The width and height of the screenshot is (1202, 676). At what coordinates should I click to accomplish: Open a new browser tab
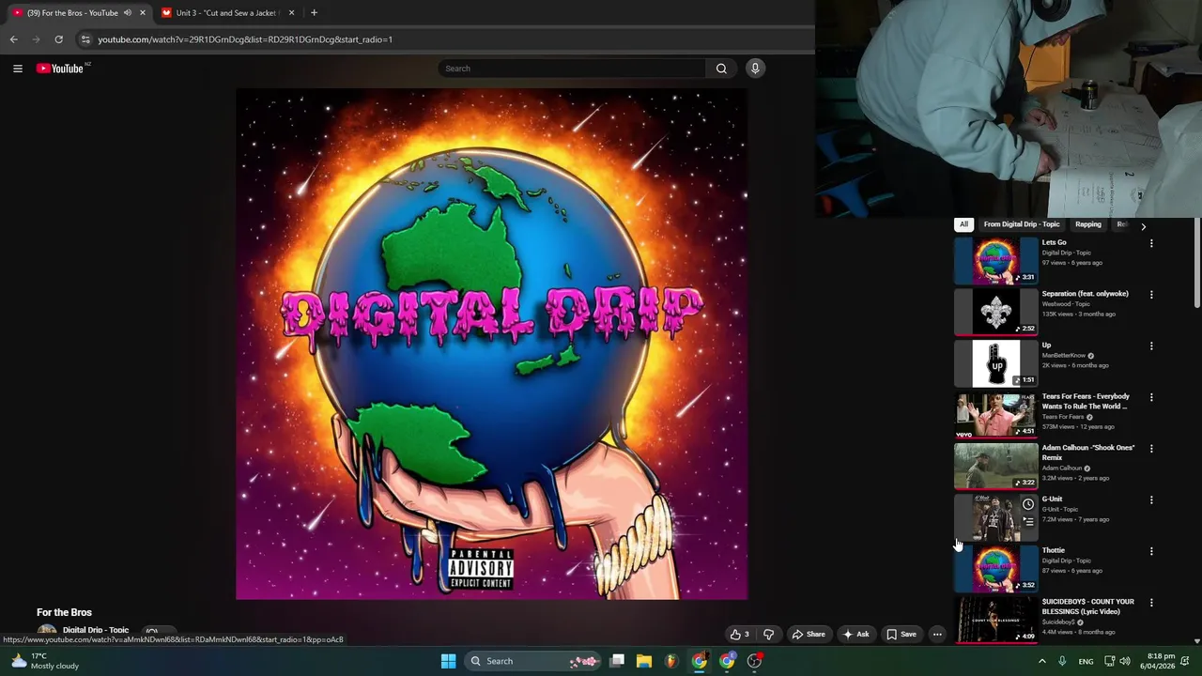tap(314, 13)
